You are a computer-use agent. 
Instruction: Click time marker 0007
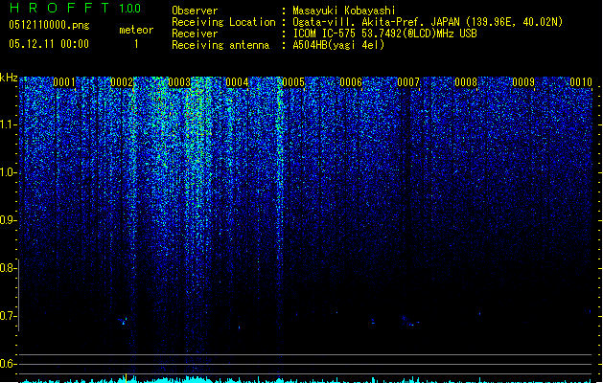point(408,82)
